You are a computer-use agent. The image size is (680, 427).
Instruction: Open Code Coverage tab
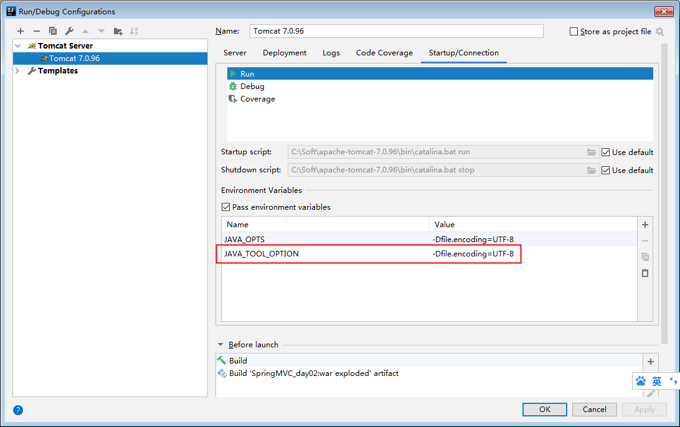pos(384,53)
